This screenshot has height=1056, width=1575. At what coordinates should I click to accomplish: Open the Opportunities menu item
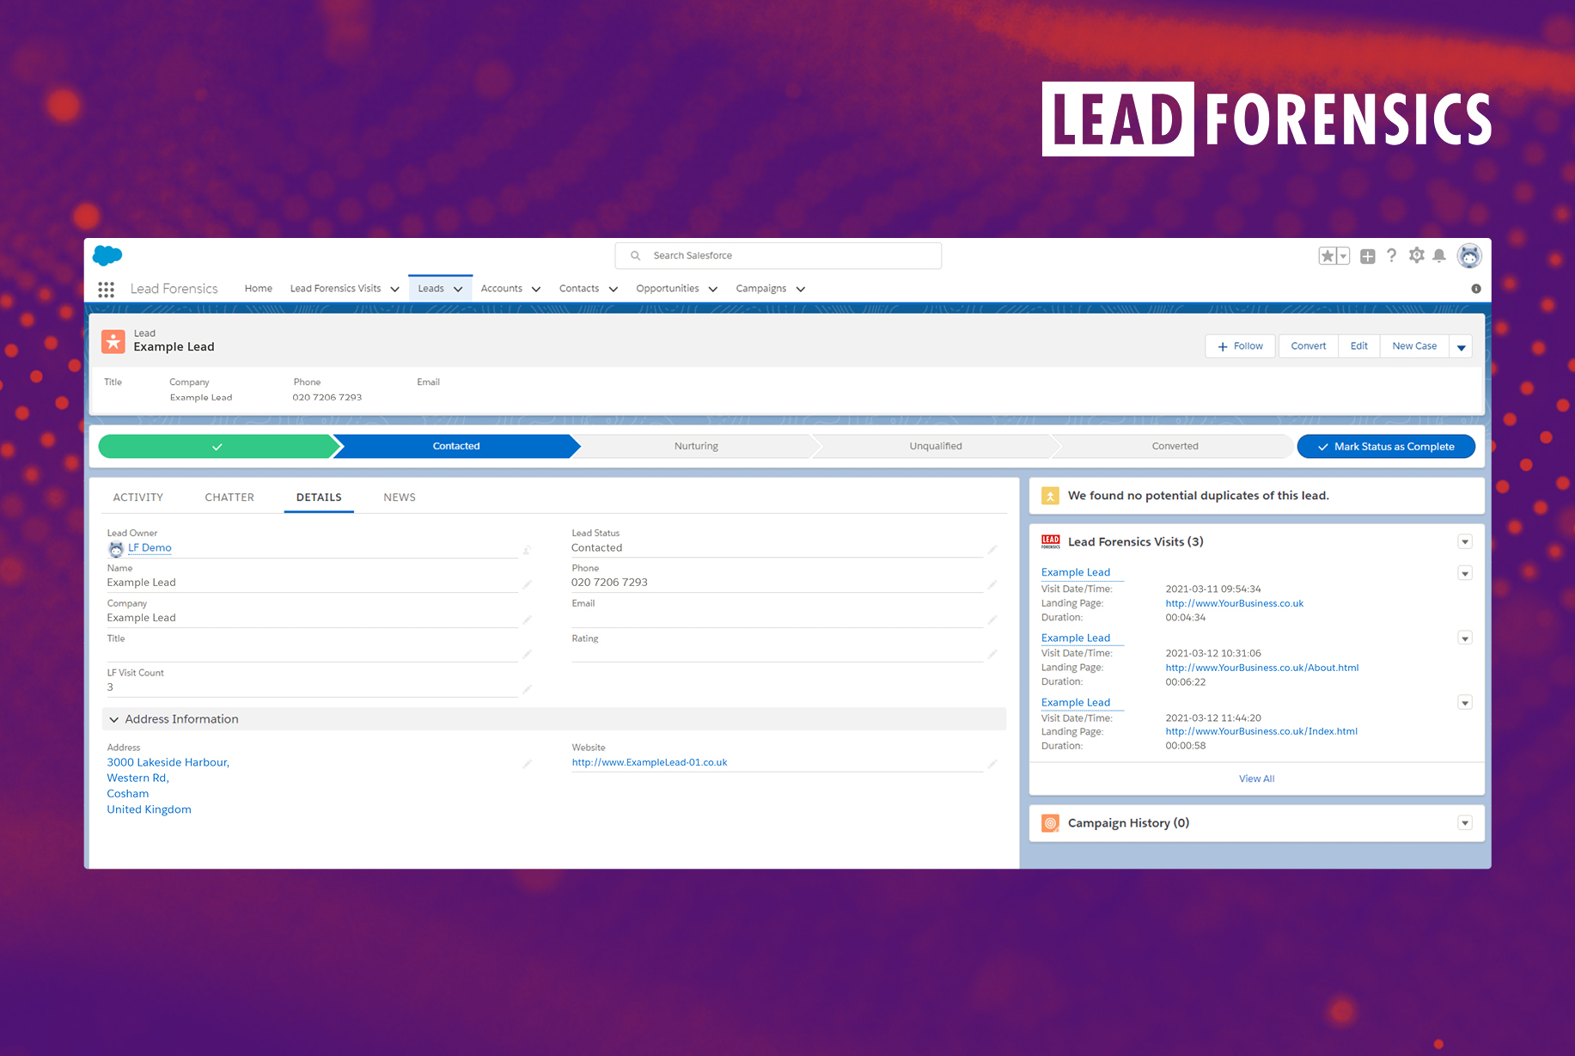pyautogui.click(x=668, y=289)
